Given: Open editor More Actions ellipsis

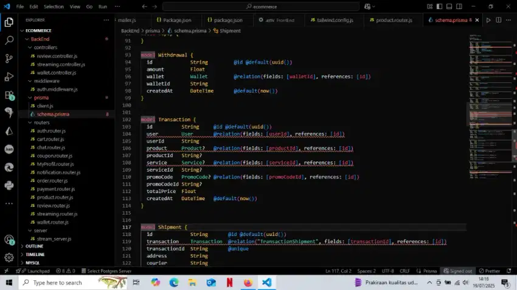Looking at the screenshot, I should [508, 20].
